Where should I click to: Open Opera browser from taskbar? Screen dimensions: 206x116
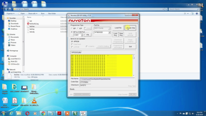[x=27, y=113]
